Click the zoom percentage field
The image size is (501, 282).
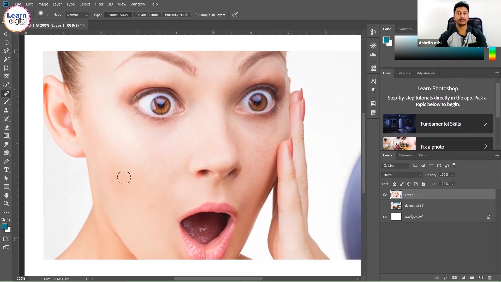point(21,279)
